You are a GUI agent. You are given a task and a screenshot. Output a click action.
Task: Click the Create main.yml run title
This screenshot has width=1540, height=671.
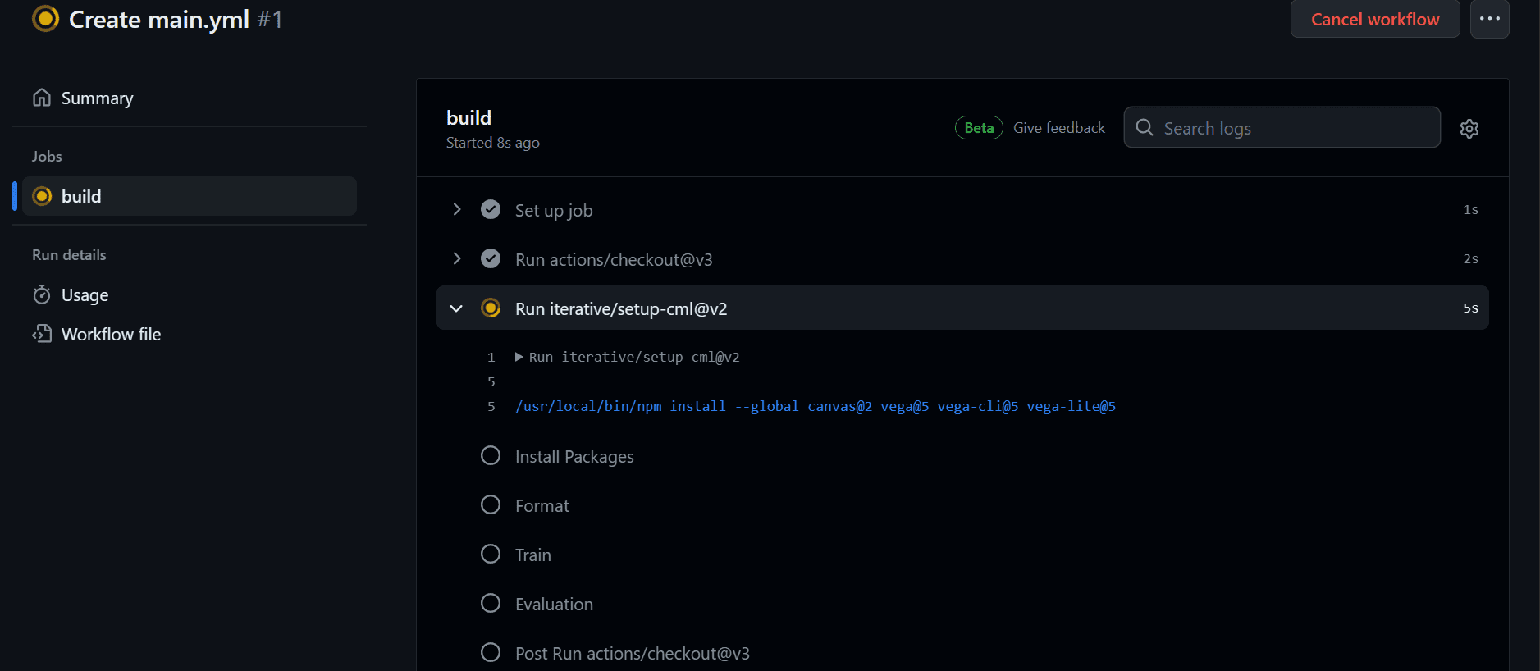click(159, 19)
